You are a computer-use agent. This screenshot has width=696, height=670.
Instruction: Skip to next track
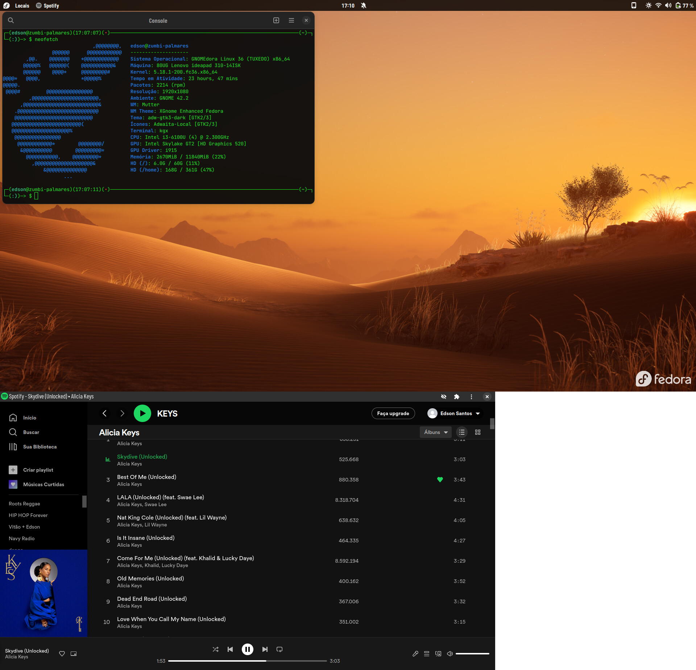pyautogui.click(x=265, y=649)
